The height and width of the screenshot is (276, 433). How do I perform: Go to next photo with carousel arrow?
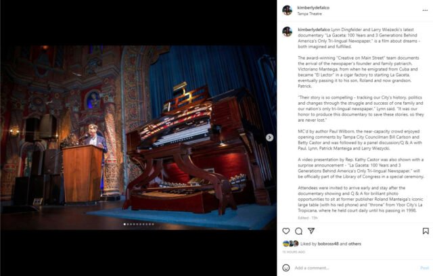[269, 137]
